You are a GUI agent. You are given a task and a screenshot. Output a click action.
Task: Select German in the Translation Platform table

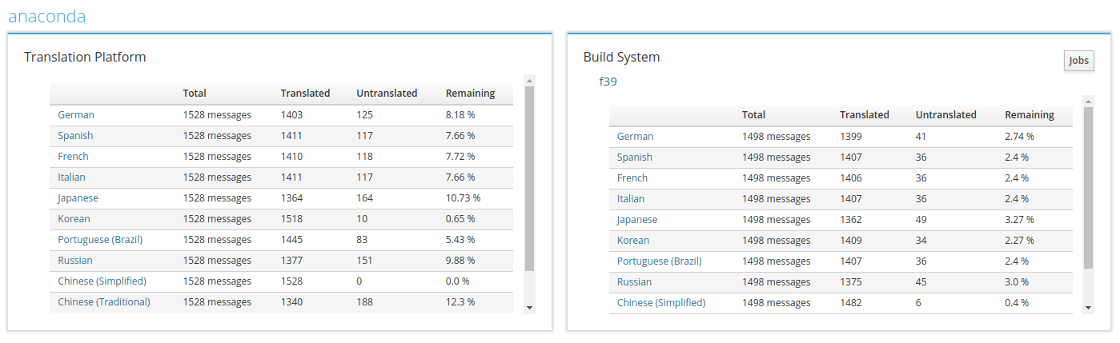76,115
